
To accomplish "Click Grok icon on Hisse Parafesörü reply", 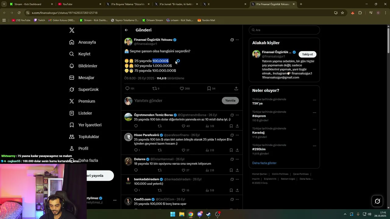I will coord(232,135).
